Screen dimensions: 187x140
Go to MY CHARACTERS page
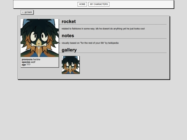point(99,4)
